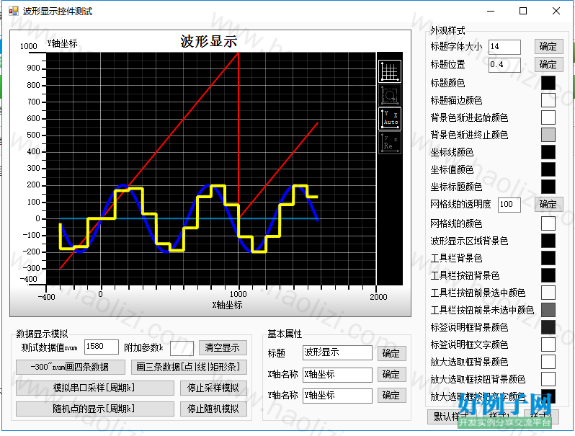Select the zoom selection toolbar icon
Viewport: 575px width, 436px height.
pos(389,95)
